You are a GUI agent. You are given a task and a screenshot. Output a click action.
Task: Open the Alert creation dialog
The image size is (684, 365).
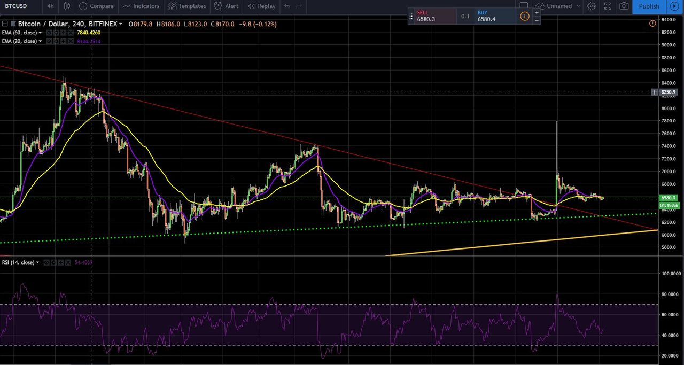pos(226,6)
